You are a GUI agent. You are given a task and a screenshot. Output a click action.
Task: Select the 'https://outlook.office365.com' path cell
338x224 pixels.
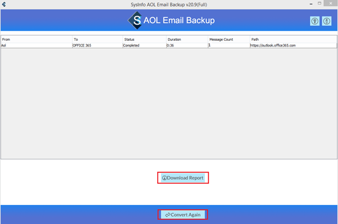pyautogui.click(x=294, y=45)
